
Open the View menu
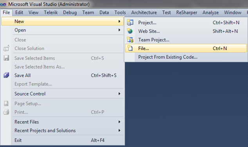tap(33, 13)
